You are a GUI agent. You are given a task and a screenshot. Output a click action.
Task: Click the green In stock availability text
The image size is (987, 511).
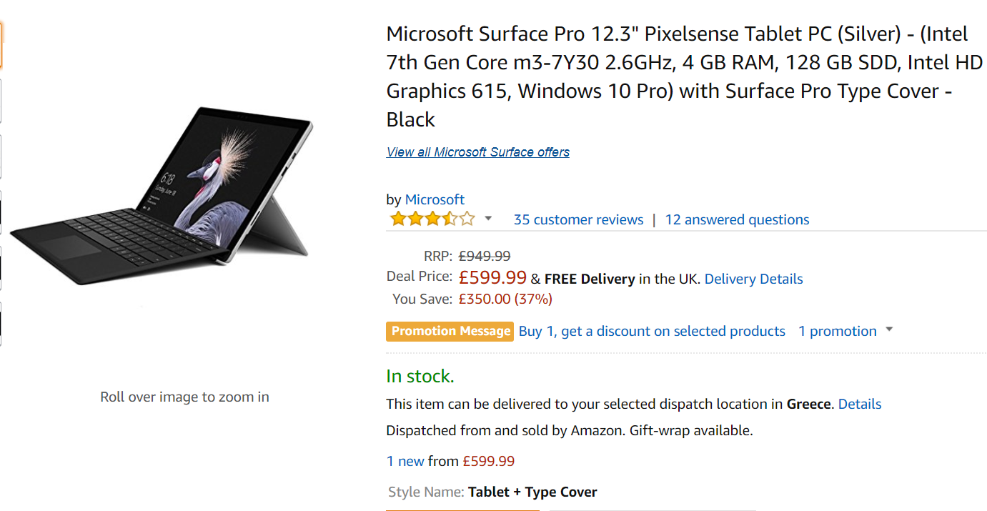point(420,376)
